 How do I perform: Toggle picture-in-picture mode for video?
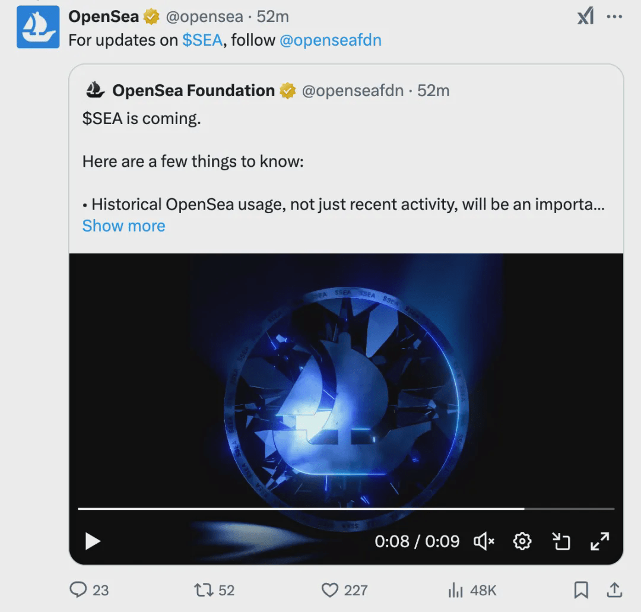click(x=561, y=541)
